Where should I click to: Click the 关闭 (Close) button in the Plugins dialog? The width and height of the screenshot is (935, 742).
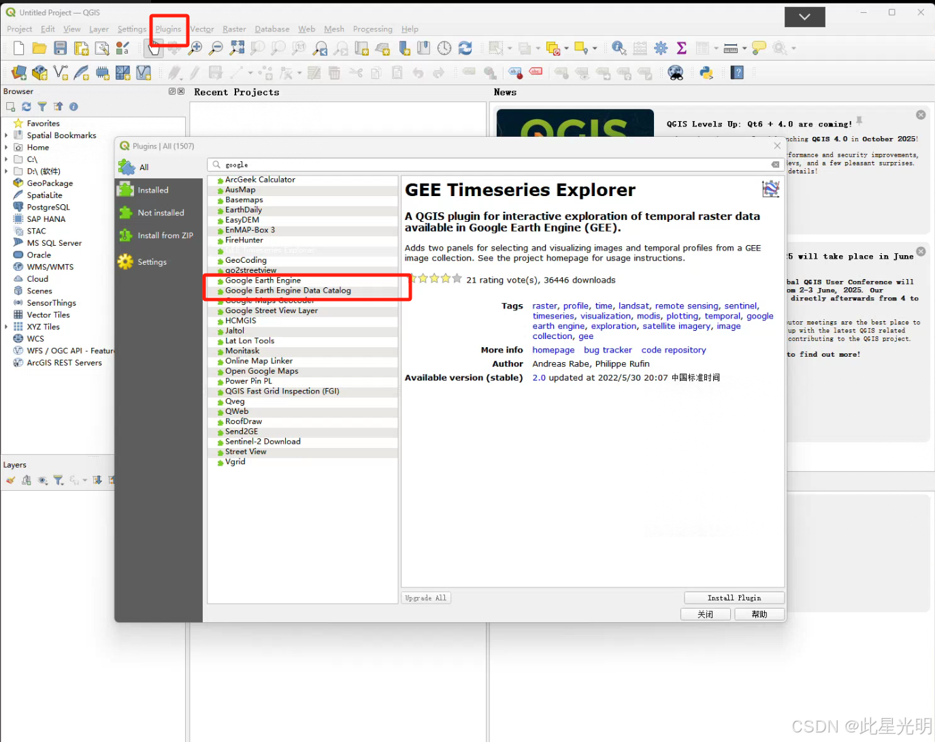(706, 614)
